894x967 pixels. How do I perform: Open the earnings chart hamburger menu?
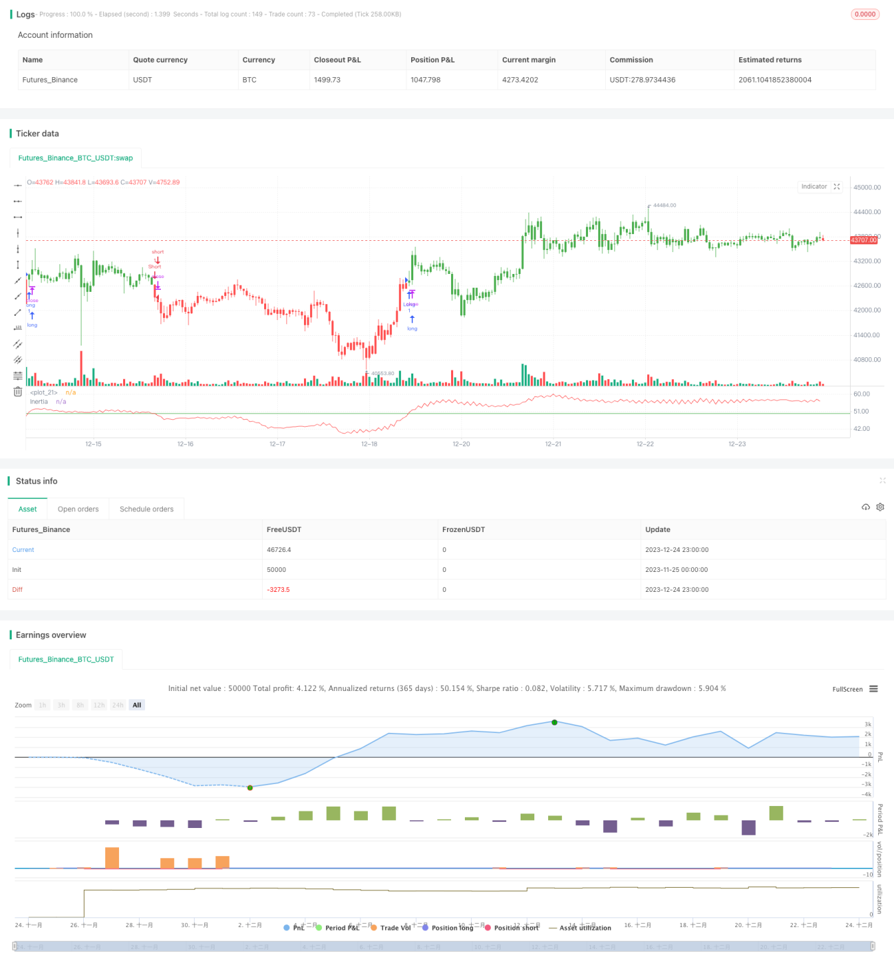(x=873, y=689)
